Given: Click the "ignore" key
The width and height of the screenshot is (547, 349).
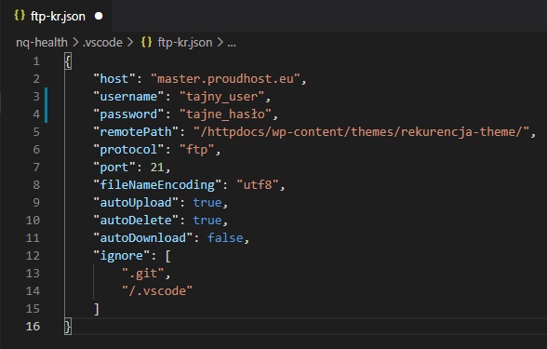Looking at the screenshot, I should coord(121,255).
